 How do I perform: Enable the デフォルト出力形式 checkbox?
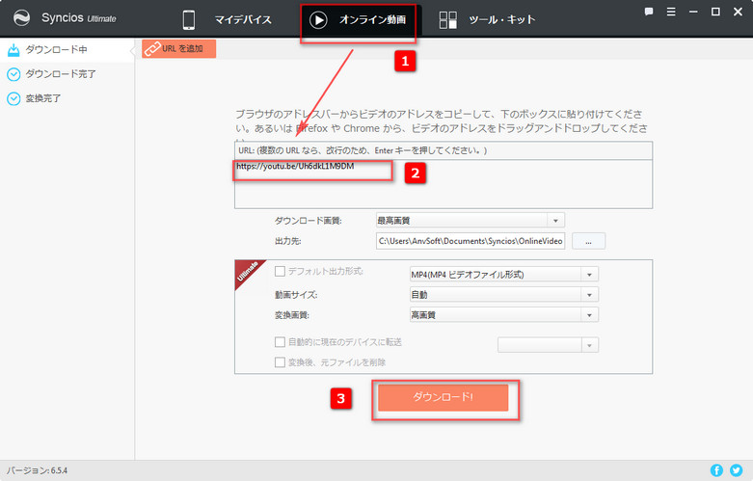(x=280, y=271)
